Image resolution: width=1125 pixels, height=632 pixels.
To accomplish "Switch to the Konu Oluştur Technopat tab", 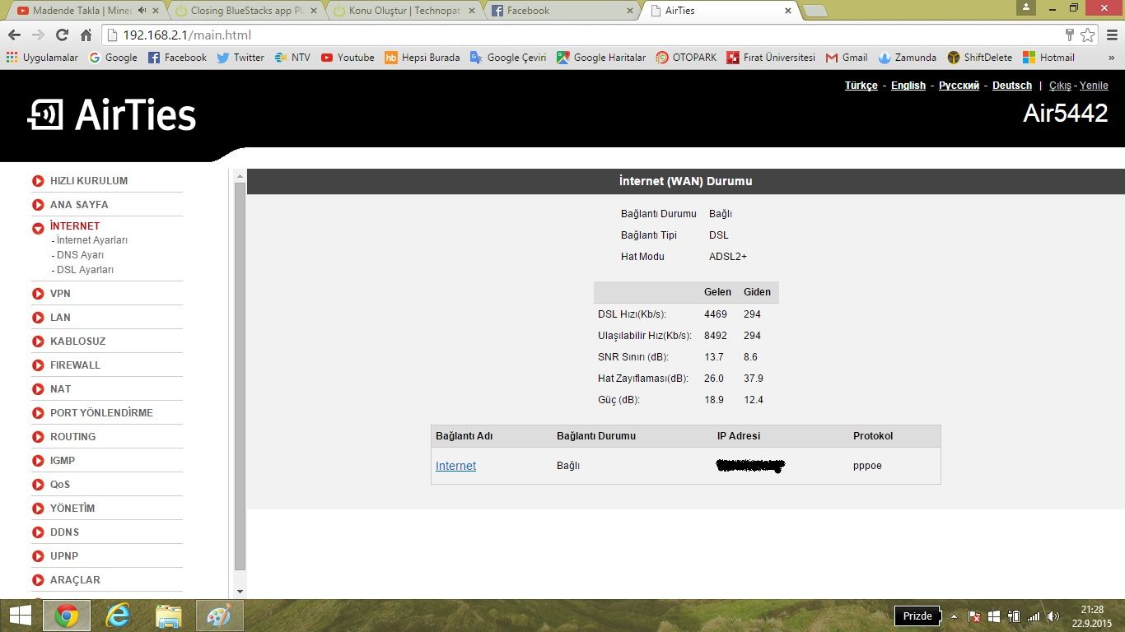I will pyautogui.click(x=404, y=11).
